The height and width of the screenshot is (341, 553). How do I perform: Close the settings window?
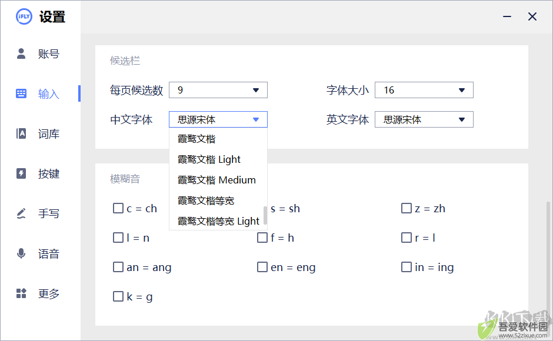[x=532, y=16]
